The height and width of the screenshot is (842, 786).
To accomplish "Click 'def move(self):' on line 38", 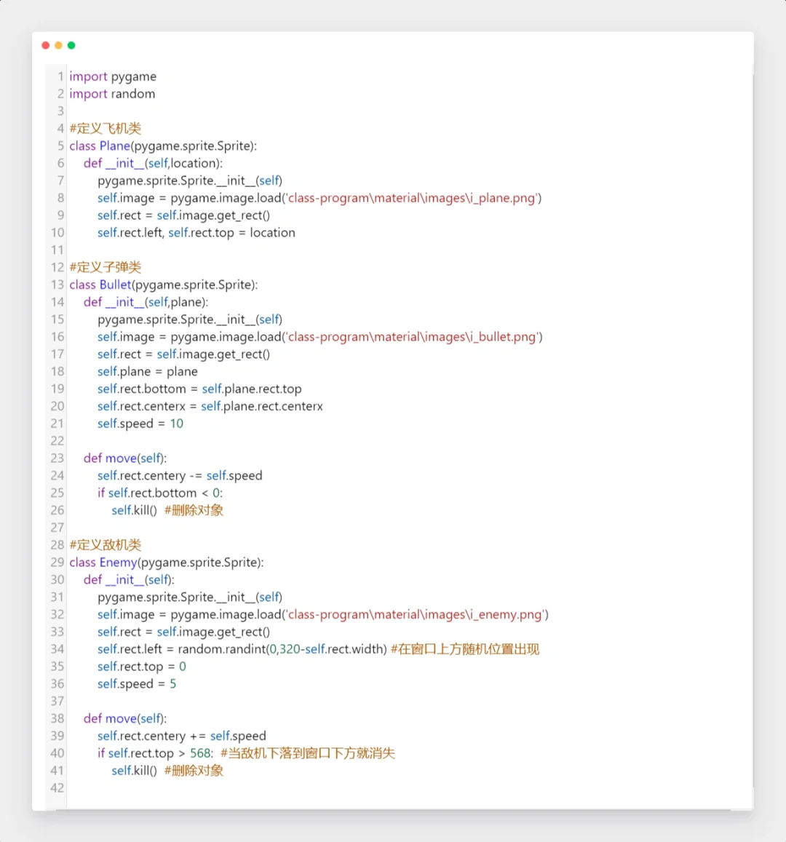I will 125,719.
